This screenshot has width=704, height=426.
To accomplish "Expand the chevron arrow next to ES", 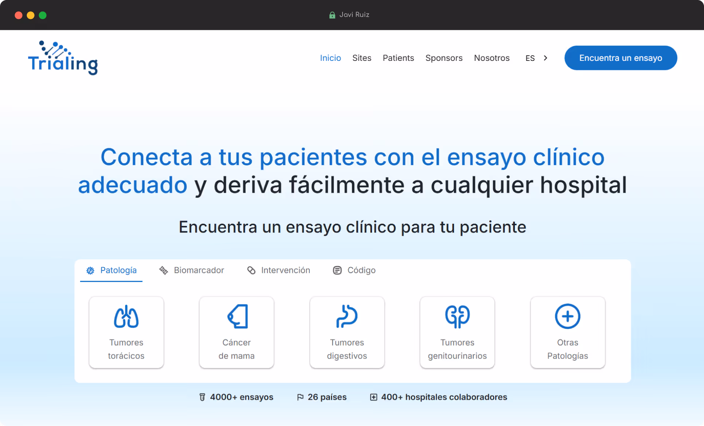I will [x=545, y=58].
